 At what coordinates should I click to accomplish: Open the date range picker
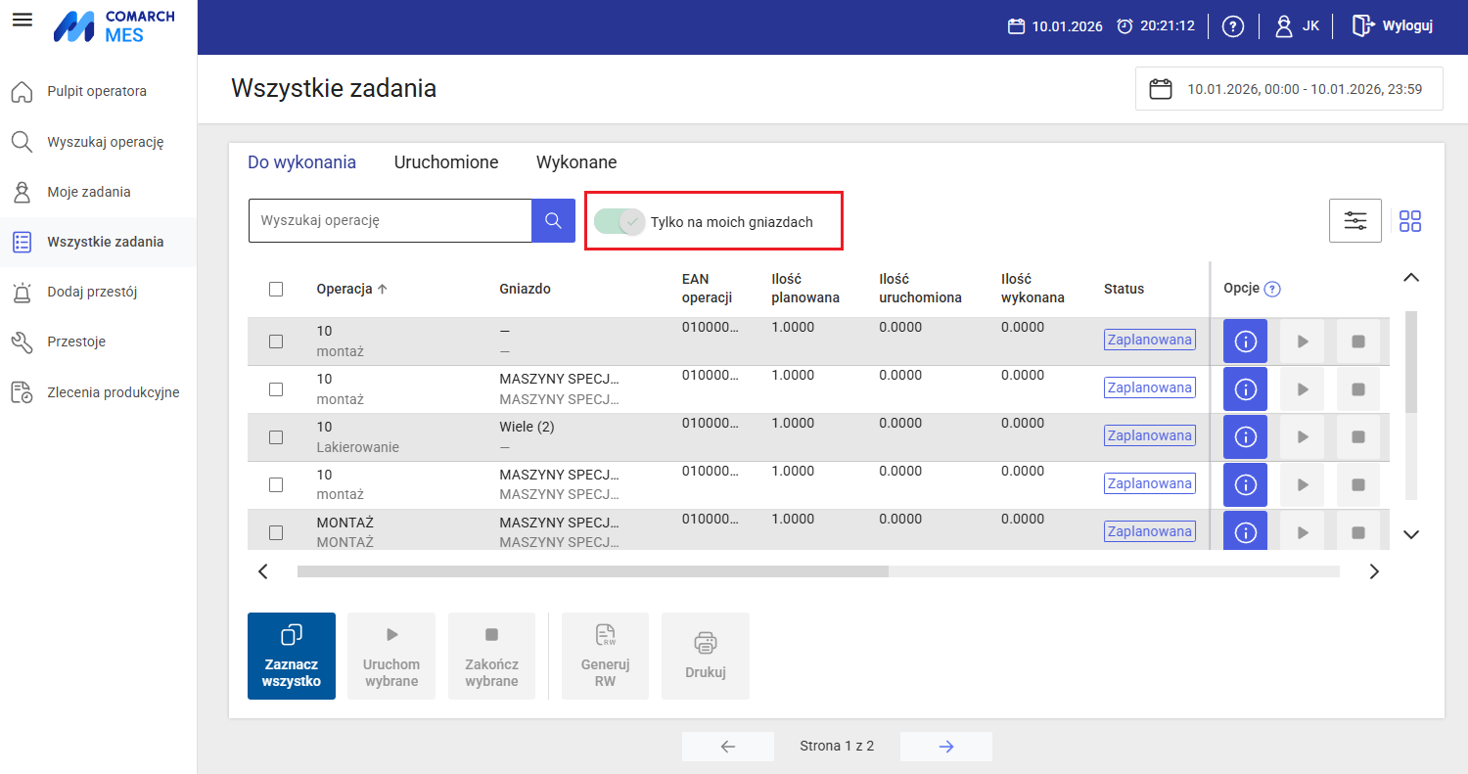click(1289, 88)
